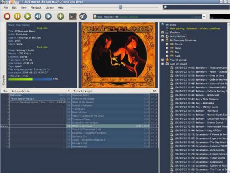Click the Artist: Album node icon

(x=167, y=36)
